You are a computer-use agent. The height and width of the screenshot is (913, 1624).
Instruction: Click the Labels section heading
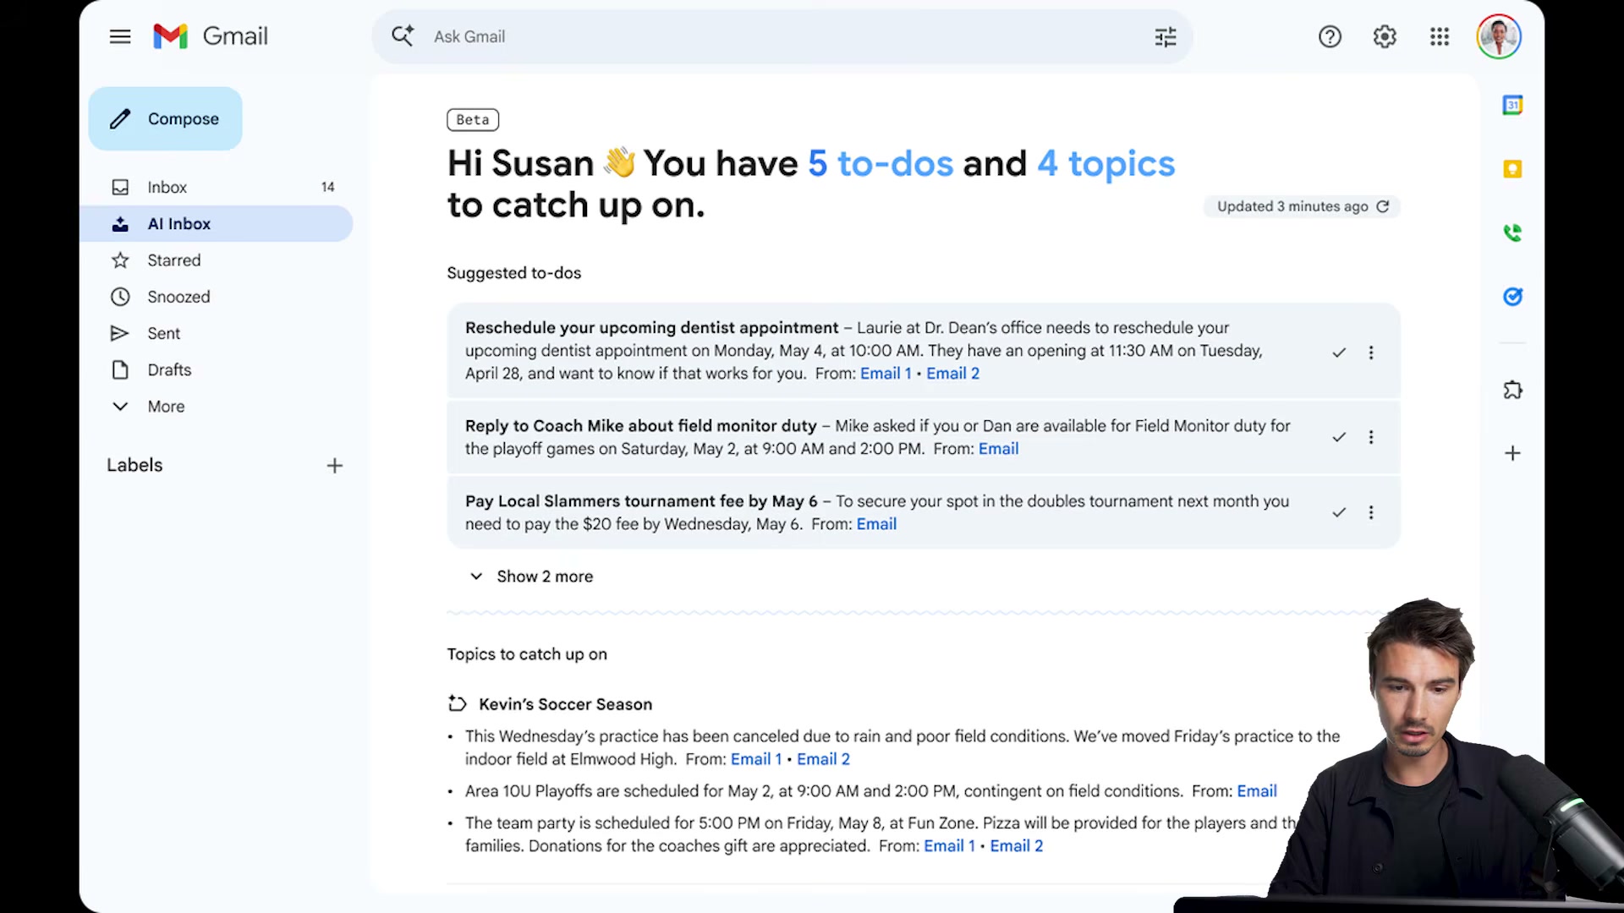(134, 465)
